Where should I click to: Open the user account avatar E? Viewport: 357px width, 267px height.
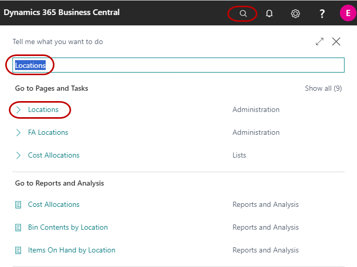347,13
